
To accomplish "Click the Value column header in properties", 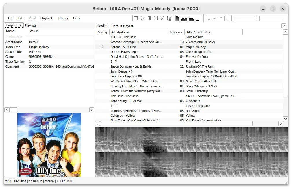I will 61,31.
